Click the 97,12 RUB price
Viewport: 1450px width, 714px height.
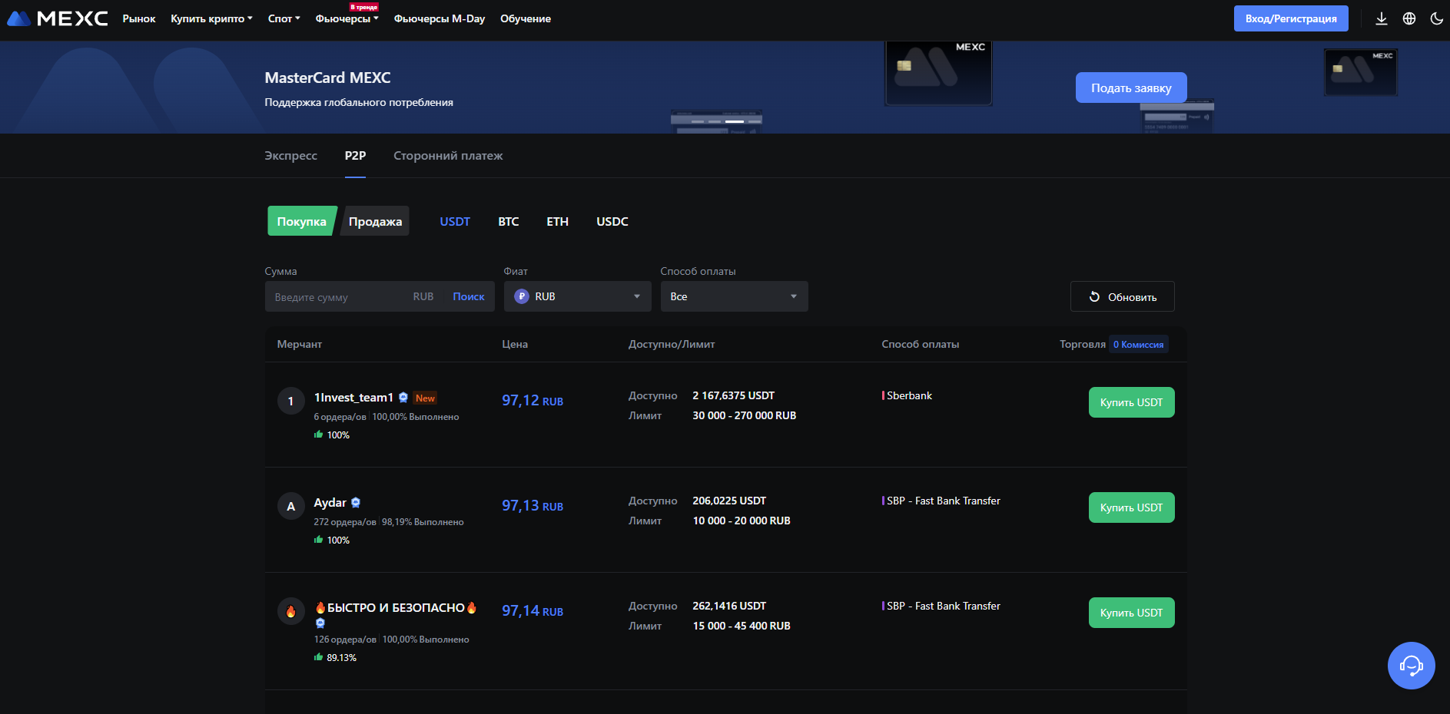pos(532,400)
